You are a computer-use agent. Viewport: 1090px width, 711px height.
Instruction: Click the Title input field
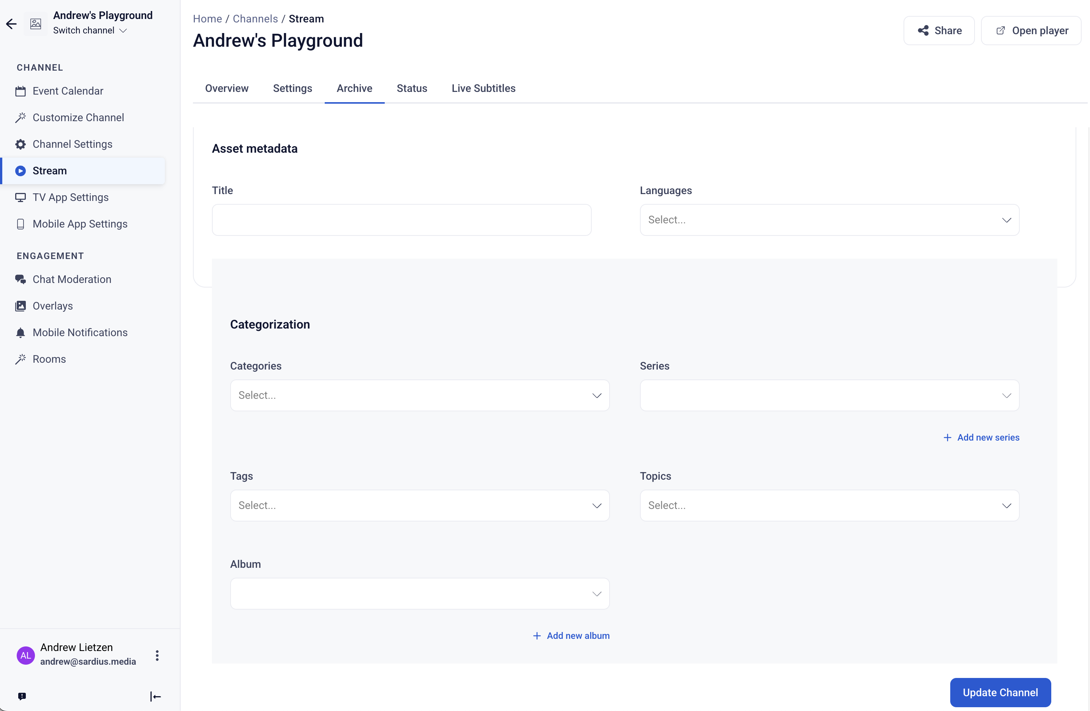point(402,220)
